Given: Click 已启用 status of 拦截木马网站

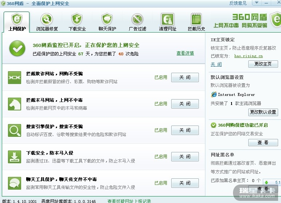Looking at the screenshot, I should [x=161, y=104].
